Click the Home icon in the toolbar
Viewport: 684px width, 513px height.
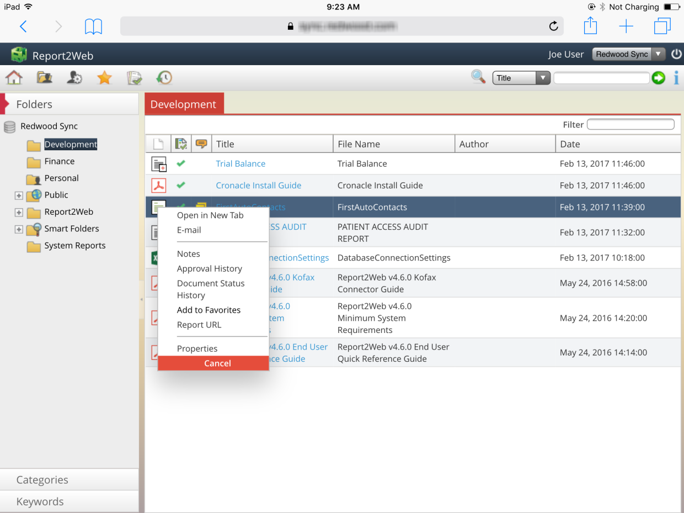pos(14,77)
